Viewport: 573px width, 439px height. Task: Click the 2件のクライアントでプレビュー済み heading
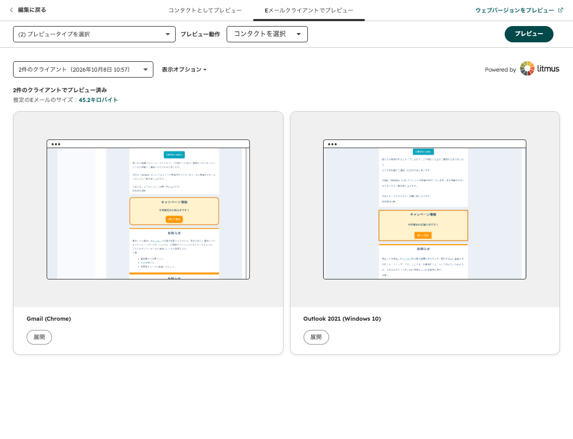60,90
